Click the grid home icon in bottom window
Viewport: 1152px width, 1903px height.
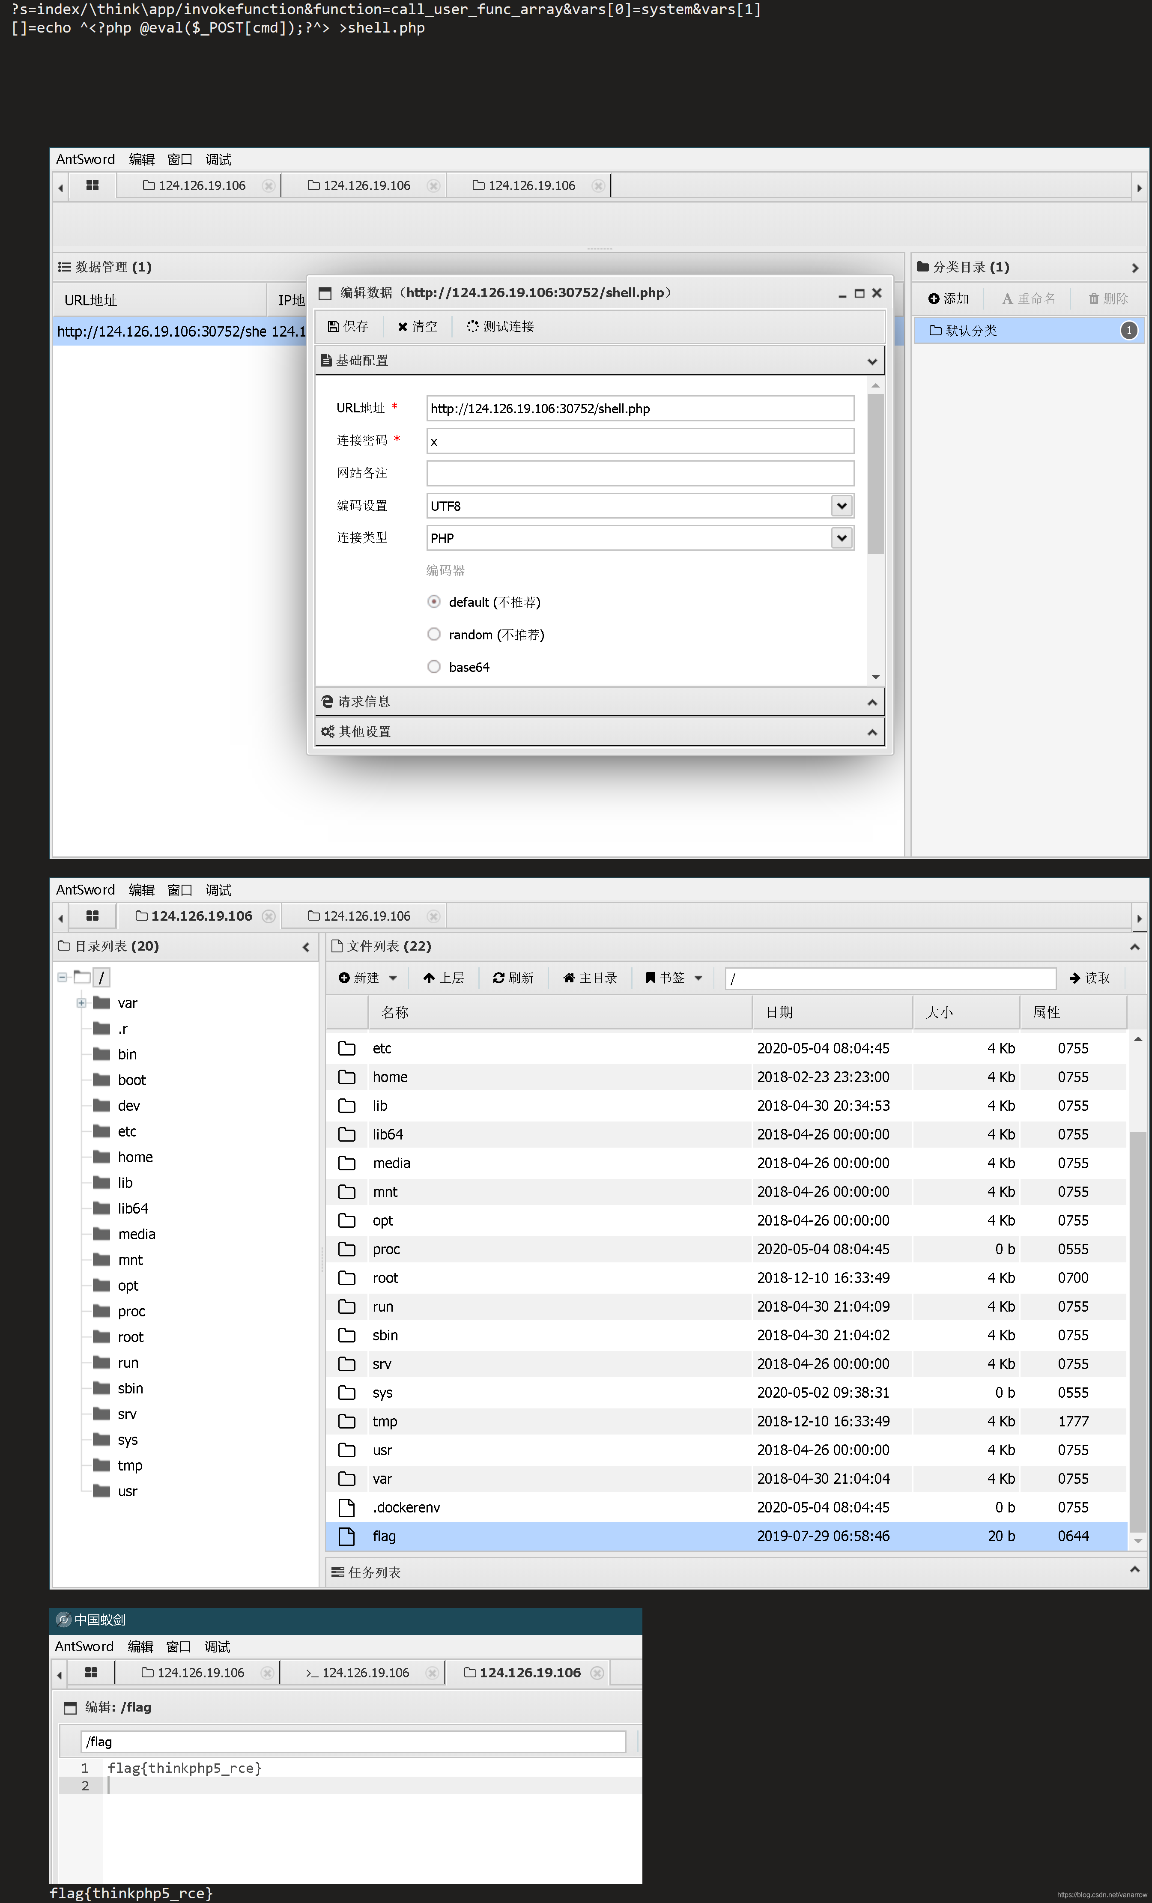[x=90, y=1672]
